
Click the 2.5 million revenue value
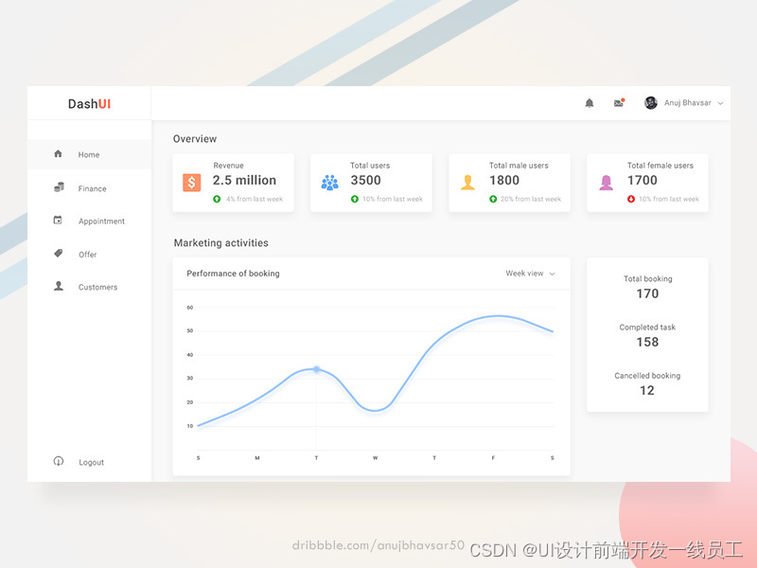[244, 180]
